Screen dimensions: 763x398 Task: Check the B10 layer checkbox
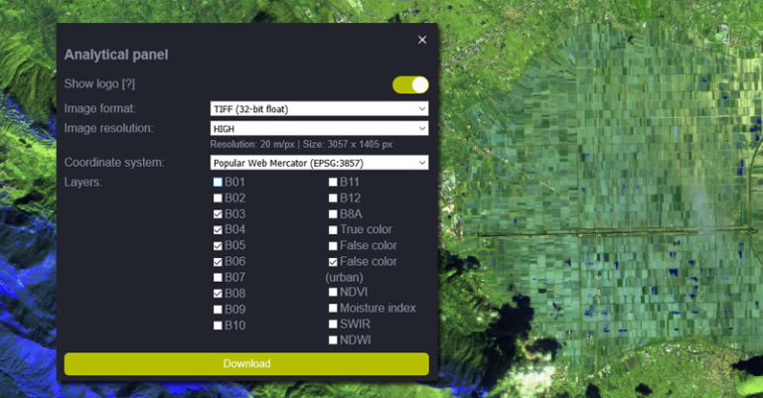[x=218, y=326]
